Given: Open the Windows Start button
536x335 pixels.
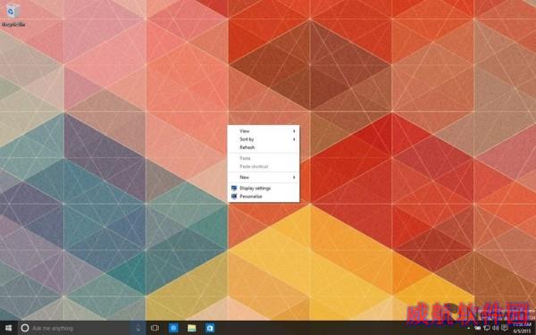Looking at the screenshot, I should coord(8,328).
